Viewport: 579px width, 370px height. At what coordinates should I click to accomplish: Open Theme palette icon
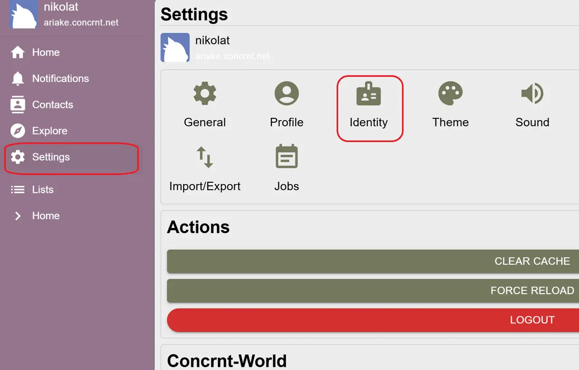click(x=450, y=94)
